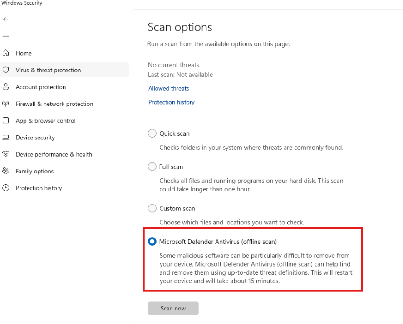Image resolution: width=403 pixels, height=324 pixels.
Task: Open Device security page
Action: pyautogui.click(x=35, y=138)
